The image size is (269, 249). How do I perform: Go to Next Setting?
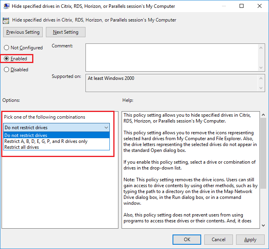pyautogui.click(x=65, y=32)
